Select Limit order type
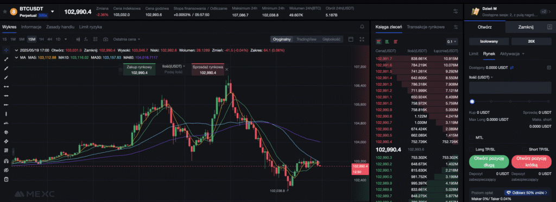 (x=473, y=54)
